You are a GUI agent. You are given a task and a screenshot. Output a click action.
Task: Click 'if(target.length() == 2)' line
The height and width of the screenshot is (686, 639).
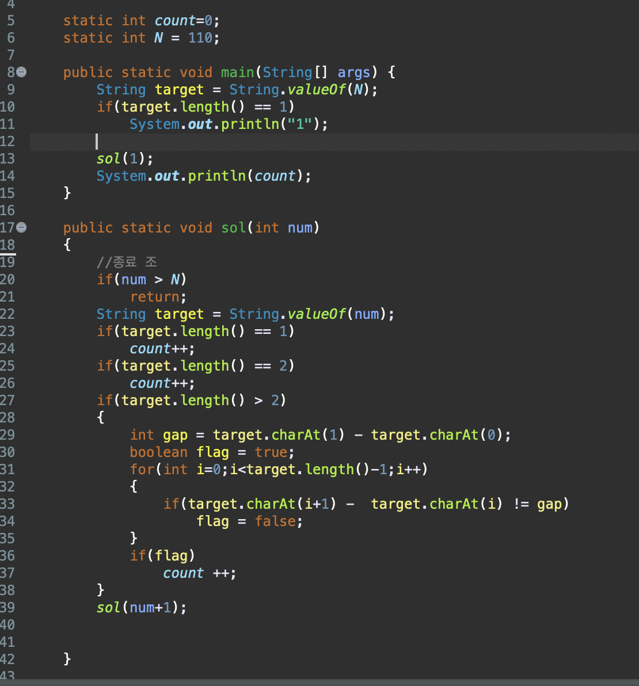click(x=196, y=366)
